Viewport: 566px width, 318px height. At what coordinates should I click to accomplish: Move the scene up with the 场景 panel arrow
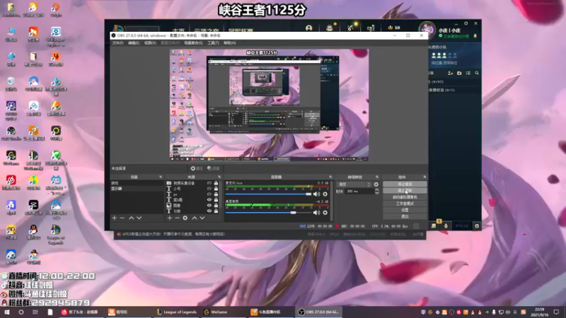(132, 218)
